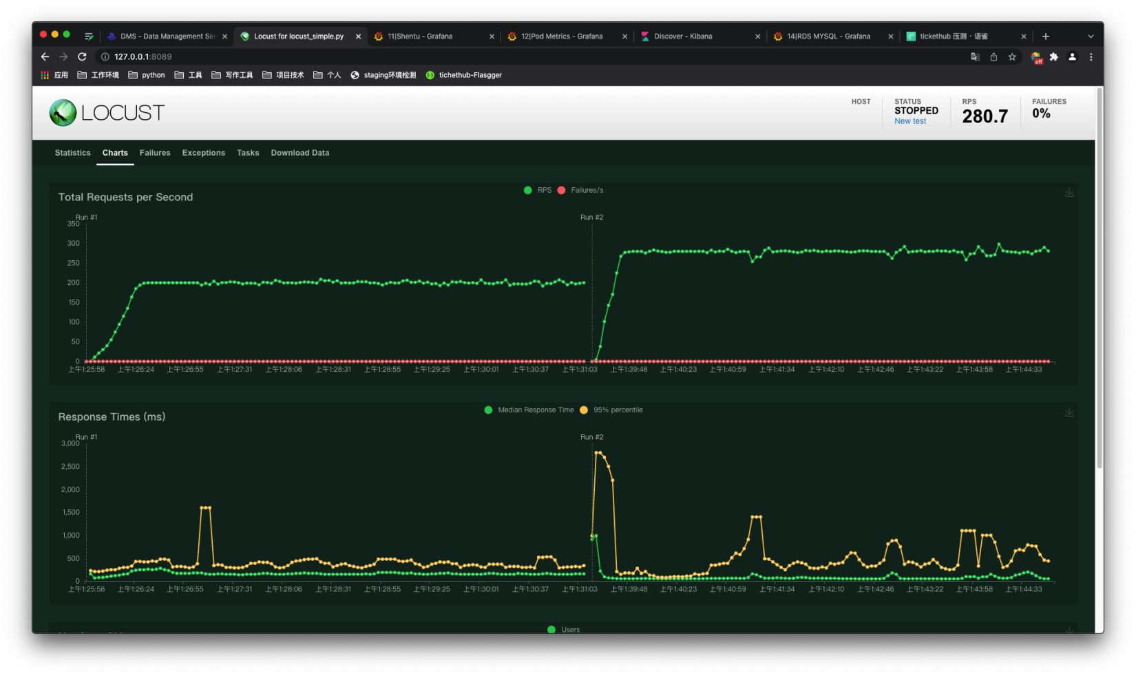
Task: Open the 工具 bookmarks folder
Action: coord(188,75)
